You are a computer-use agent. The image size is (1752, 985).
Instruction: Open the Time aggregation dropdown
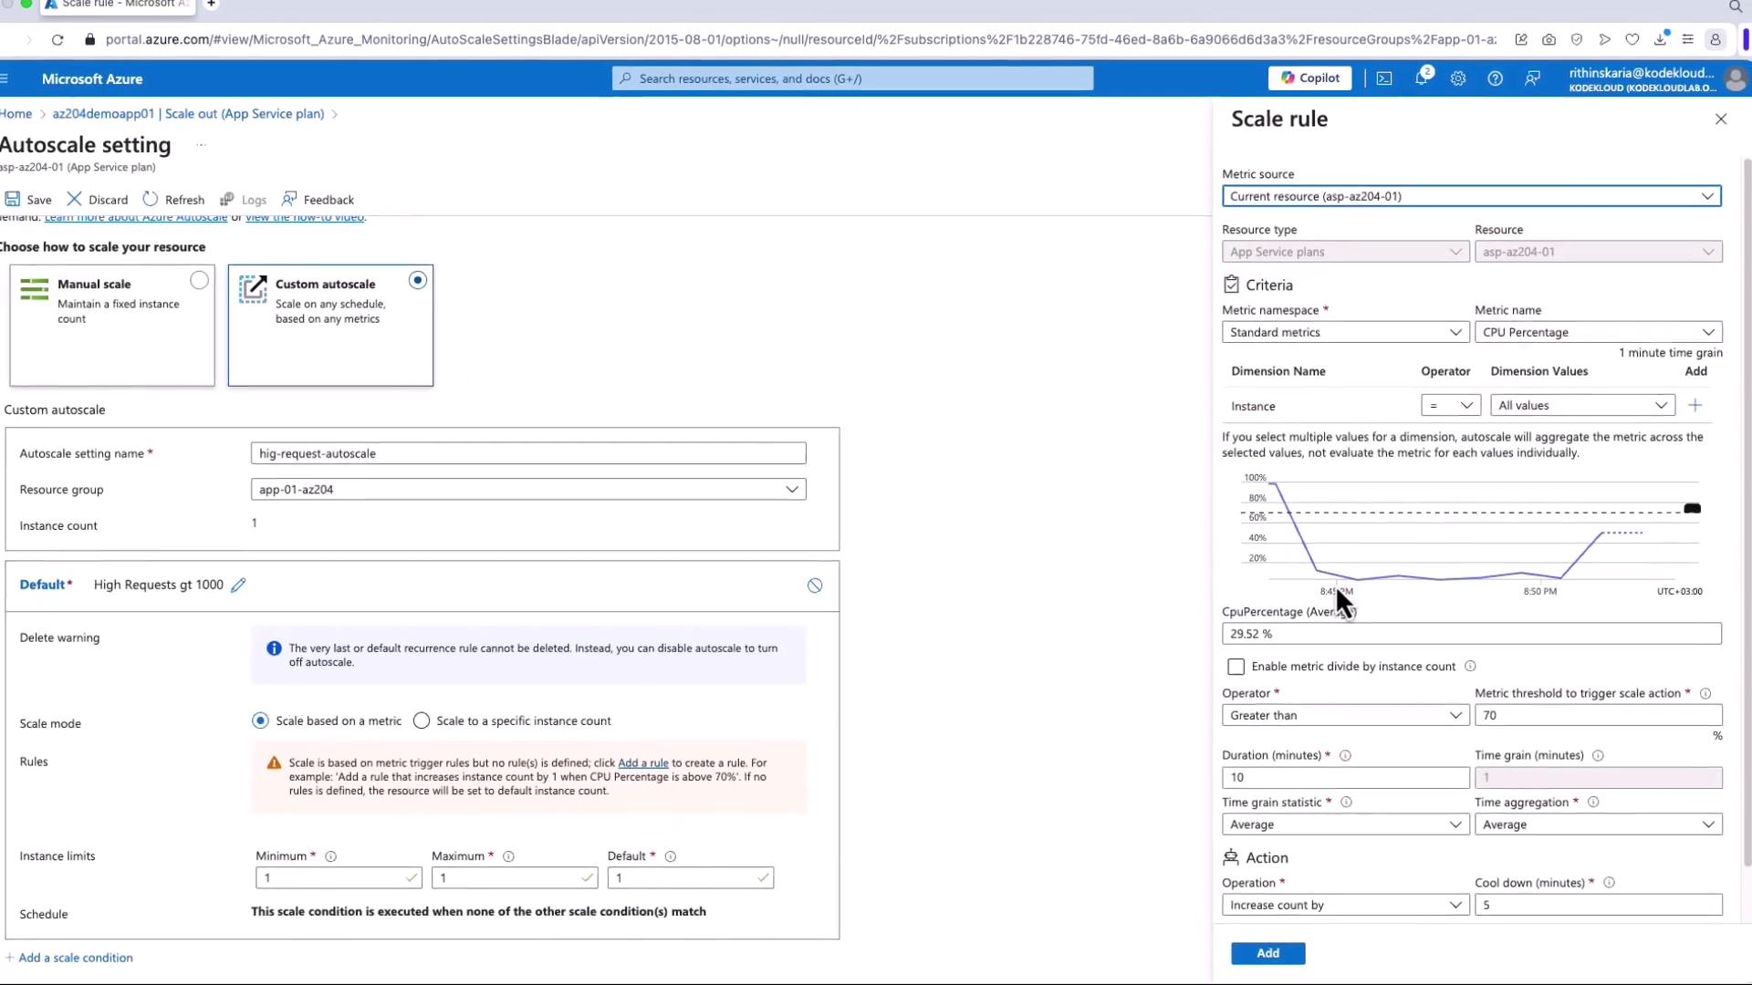(1598, 824)
